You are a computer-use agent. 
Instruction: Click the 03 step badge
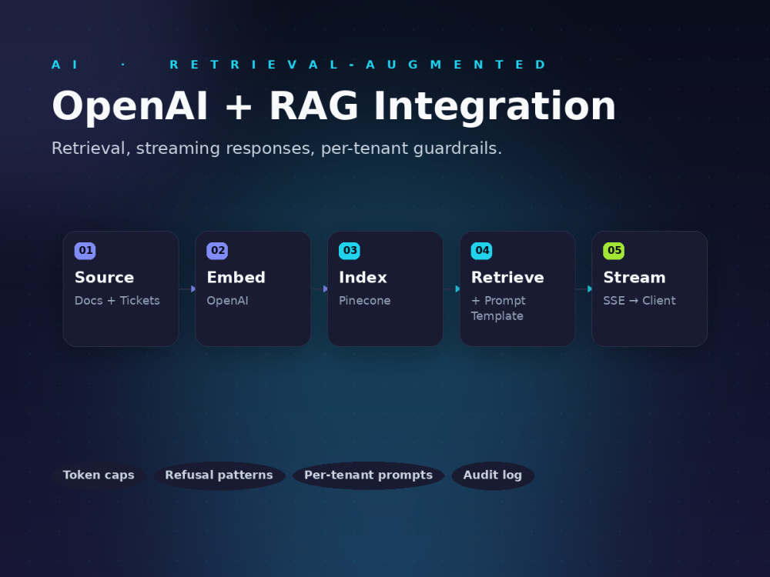click(349, 251)
